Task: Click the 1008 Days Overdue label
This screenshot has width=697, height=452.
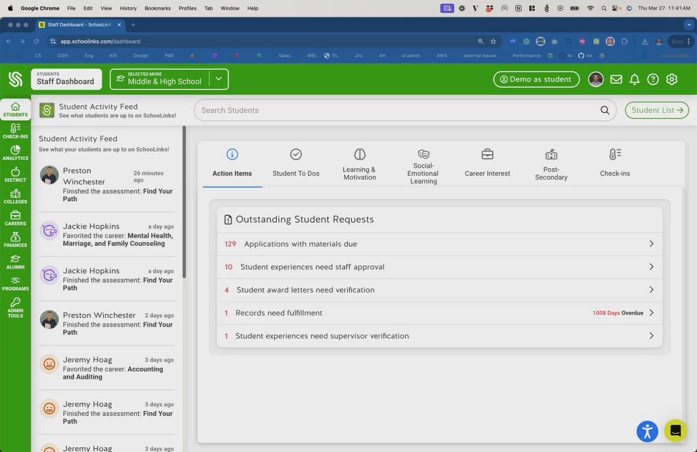Action: [617, 313]
